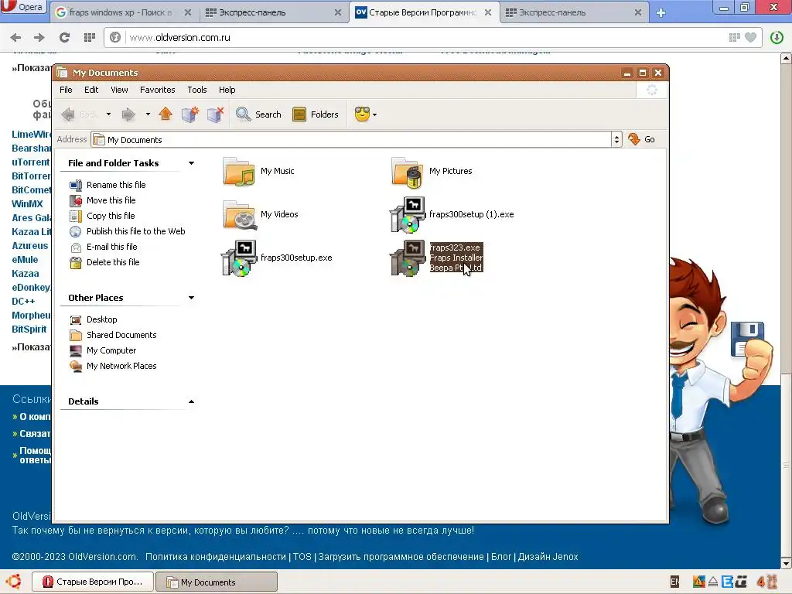
Task: Open the My Music folder
Action: (258, 171)
